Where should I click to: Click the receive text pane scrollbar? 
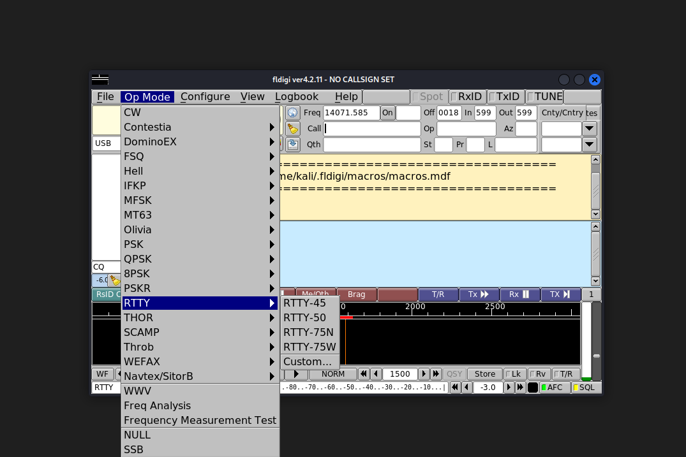click(x=595, y=187)
